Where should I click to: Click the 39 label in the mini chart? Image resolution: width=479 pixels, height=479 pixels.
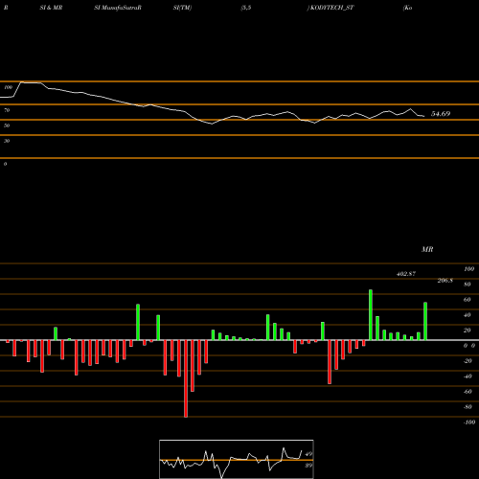308,466
